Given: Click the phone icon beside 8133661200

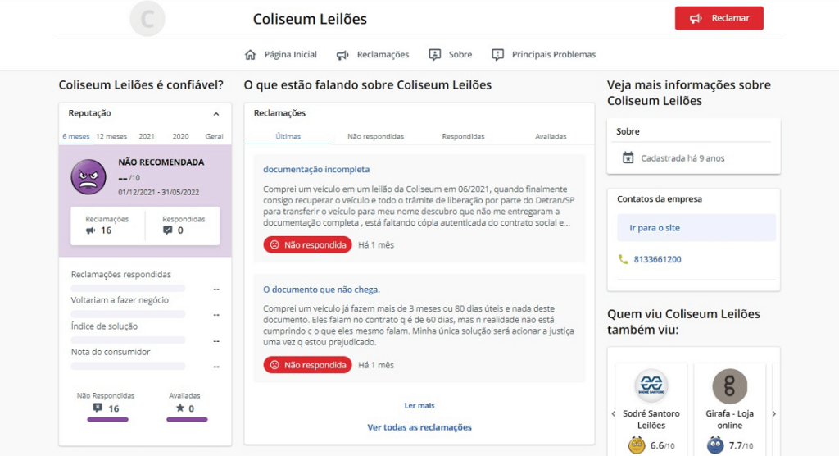Looking at the screenshot, I should (623, 259).
